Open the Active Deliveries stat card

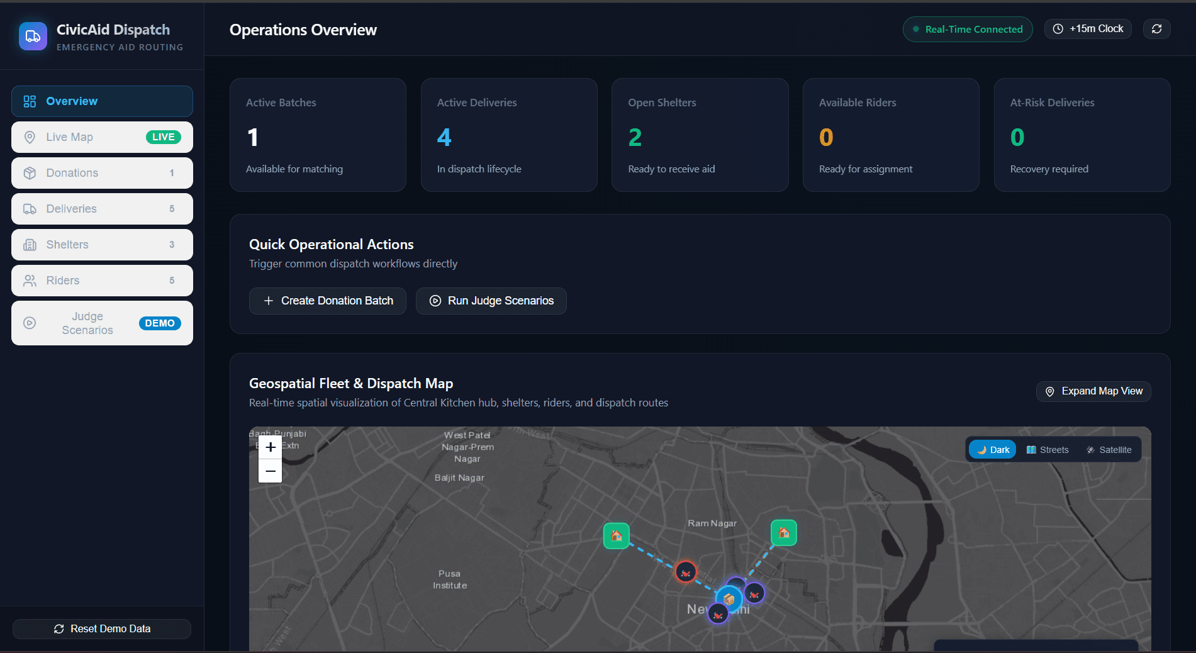pyautogui.click(x=509, y=135)
